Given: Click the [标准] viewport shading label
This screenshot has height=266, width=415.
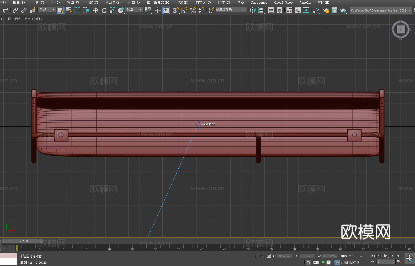Looking at the screenshot, I should pyautogui.click(x=18, y=19).
